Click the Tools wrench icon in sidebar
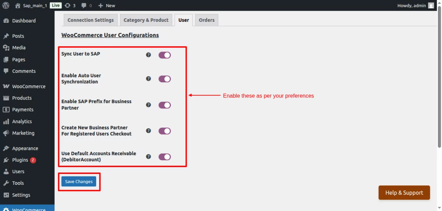442x211 pixels. (6, 183)
